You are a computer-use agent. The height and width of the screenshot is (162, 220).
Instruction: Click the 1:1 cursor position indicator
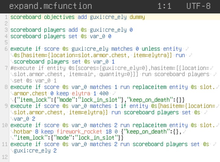(x=164, y=6)
